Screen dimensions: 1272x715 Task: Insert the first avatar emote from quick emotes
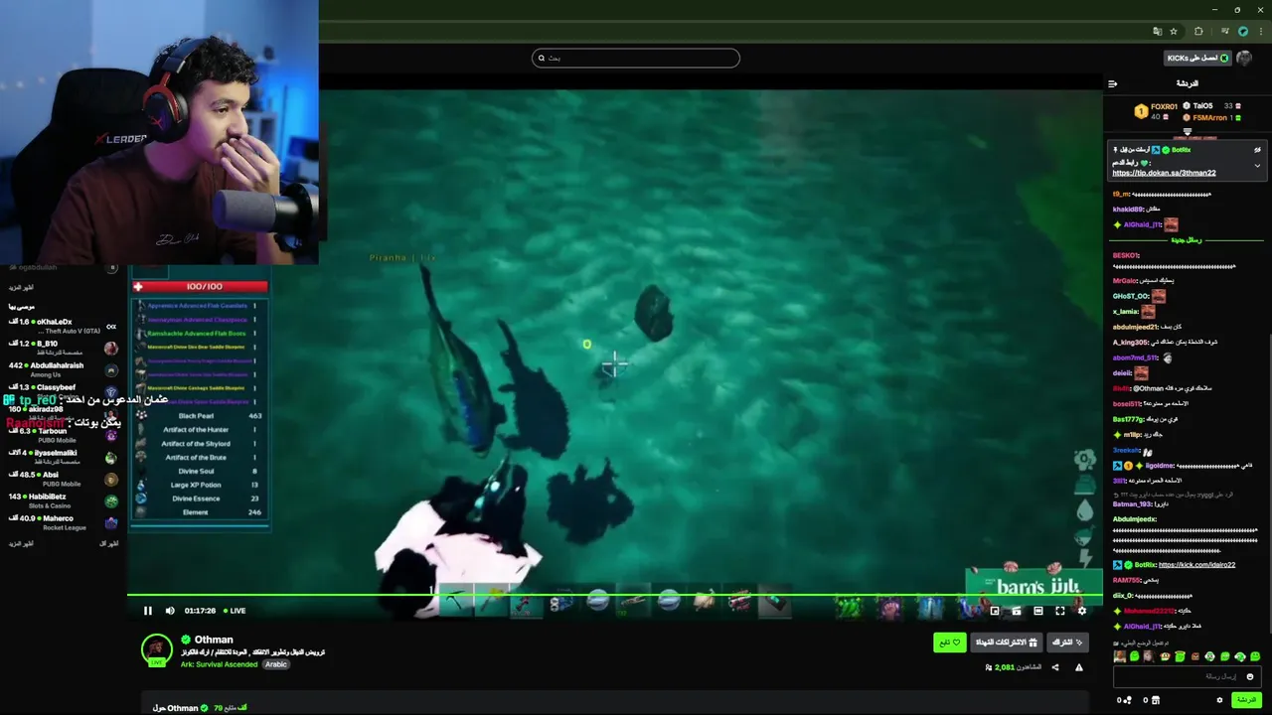[1120, 656]
